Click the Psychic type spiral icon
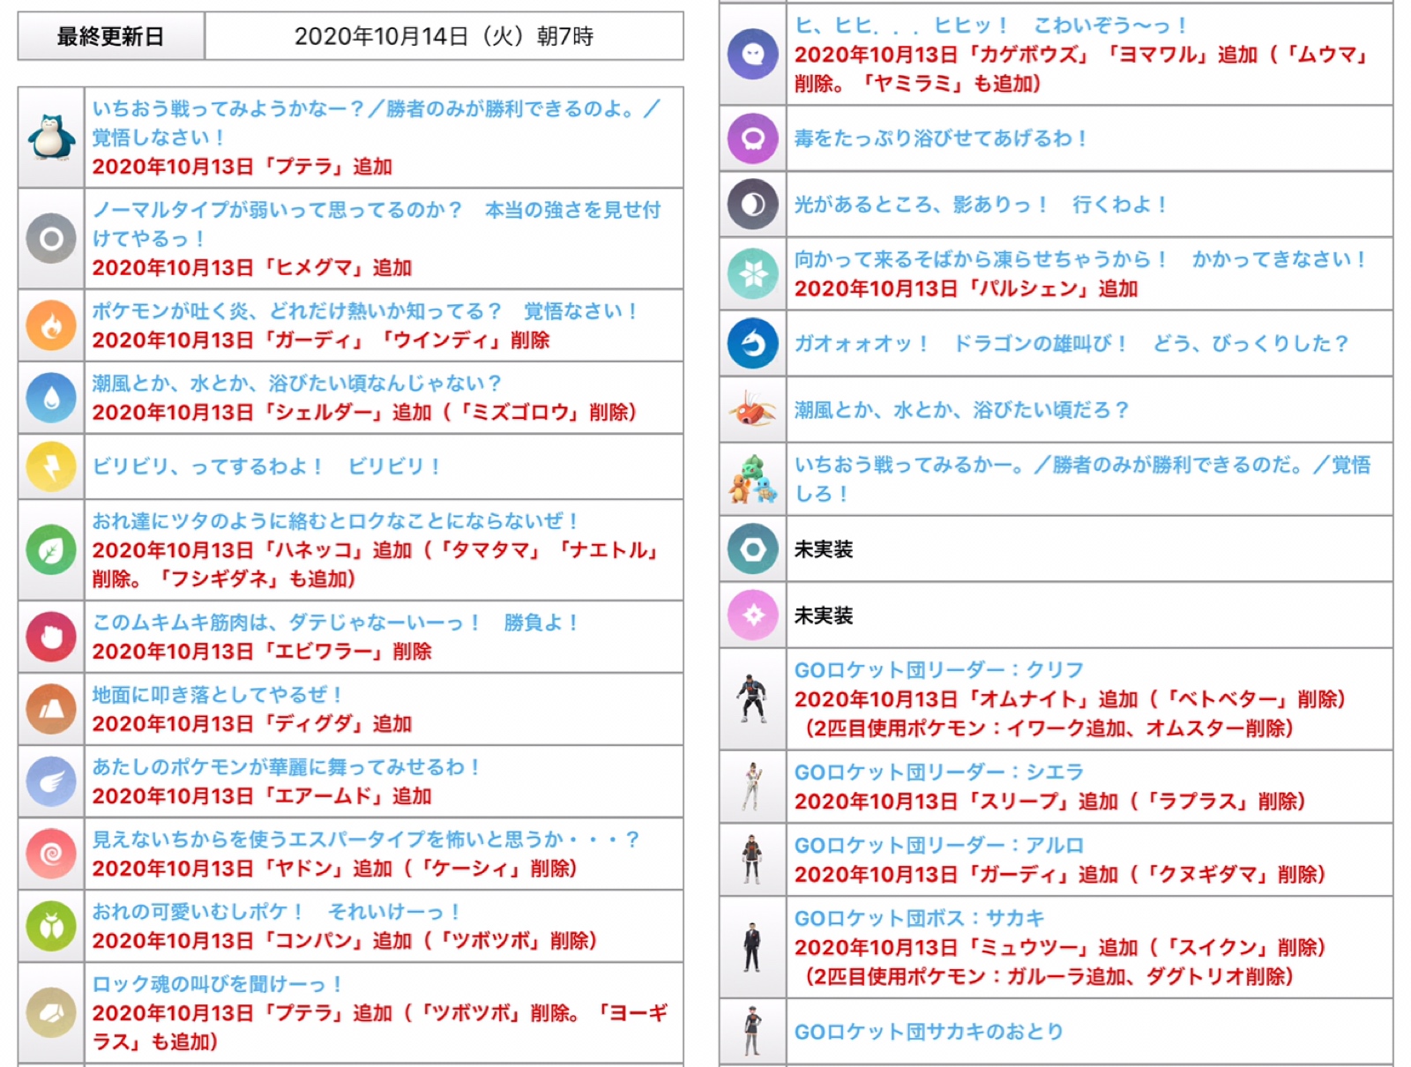Screen dimensions: 1411x1067 (x=51, y=854)
